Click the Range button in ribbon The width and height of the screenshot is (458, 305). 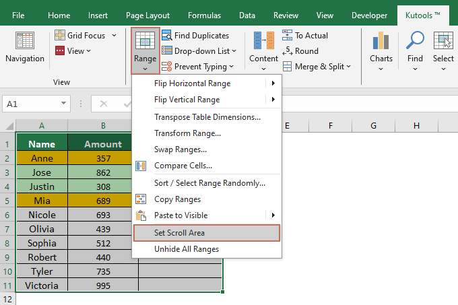tap(145, 47)
